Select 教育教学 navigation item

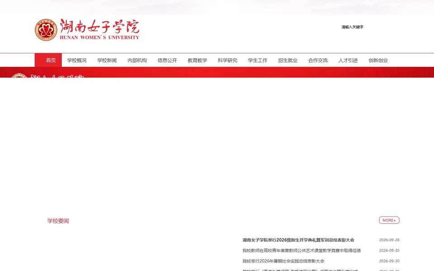(198, 60)
